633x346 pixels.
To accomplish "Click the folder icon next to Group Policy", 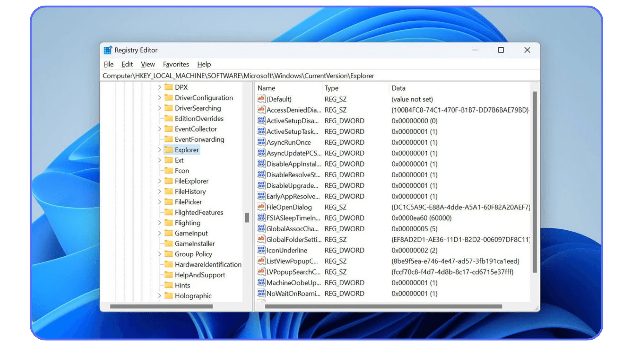I will tap(168, 254).
